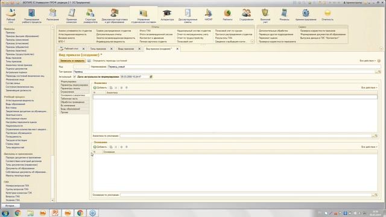Switch to the Виды приказов tab
The height and width of the screenshot is (217, 386).
pos(126,49)
